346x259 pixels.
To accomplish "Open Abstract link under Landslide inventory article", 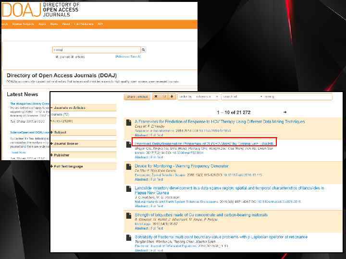I will pyautogui.click(x=141, y=206).
